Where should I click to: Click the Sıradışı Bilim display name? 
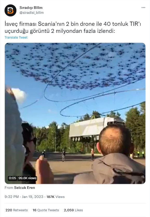(31, 8)
